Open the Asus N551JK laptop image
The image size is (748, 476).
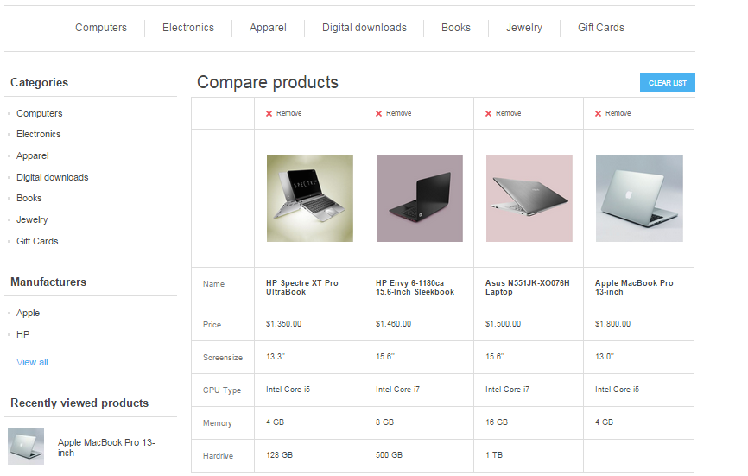(529, 199)
